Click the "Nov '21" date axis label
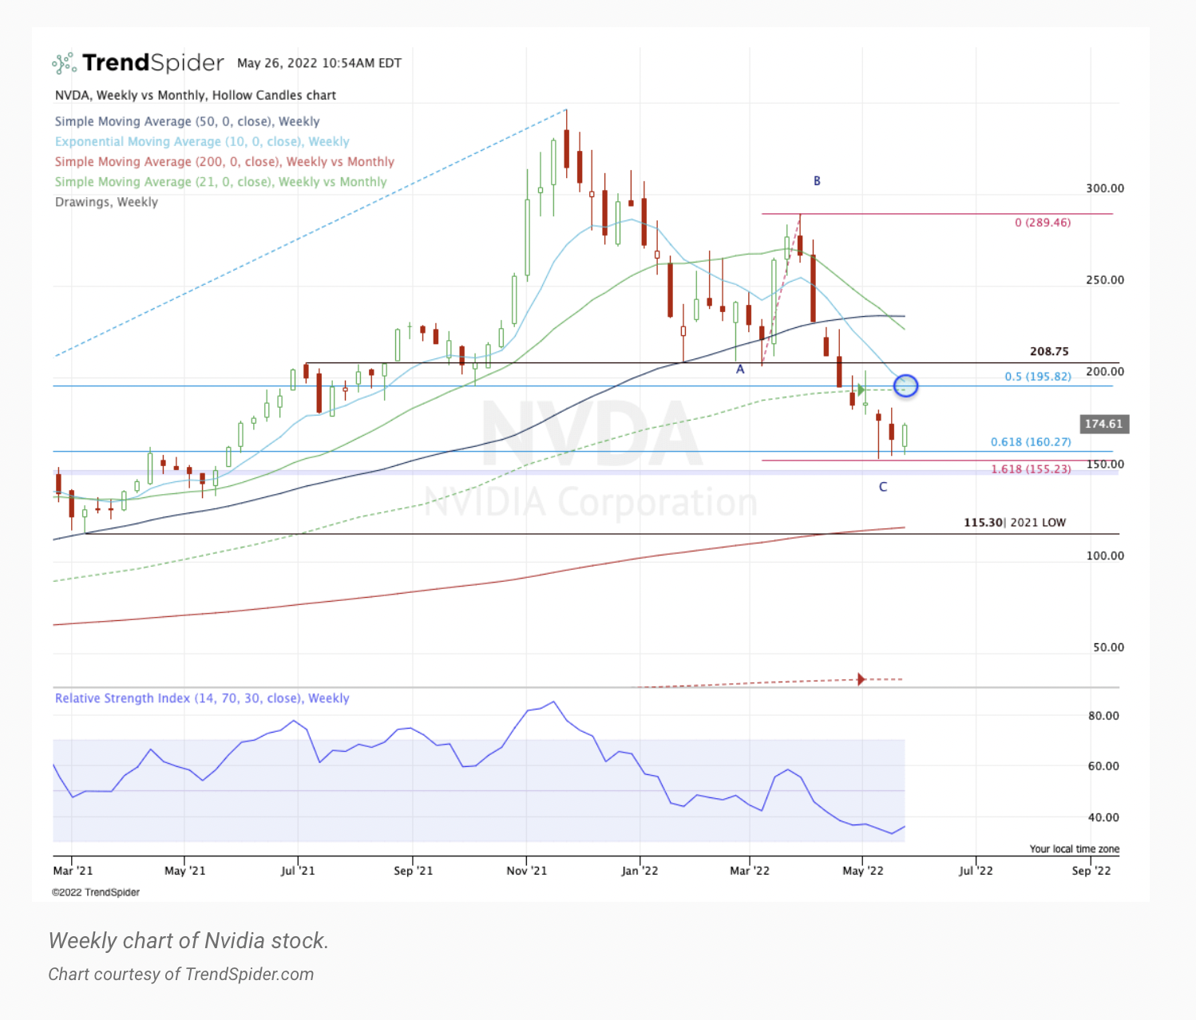The width and height of the screenshot is (1196, 1020). tap(527, 871)
